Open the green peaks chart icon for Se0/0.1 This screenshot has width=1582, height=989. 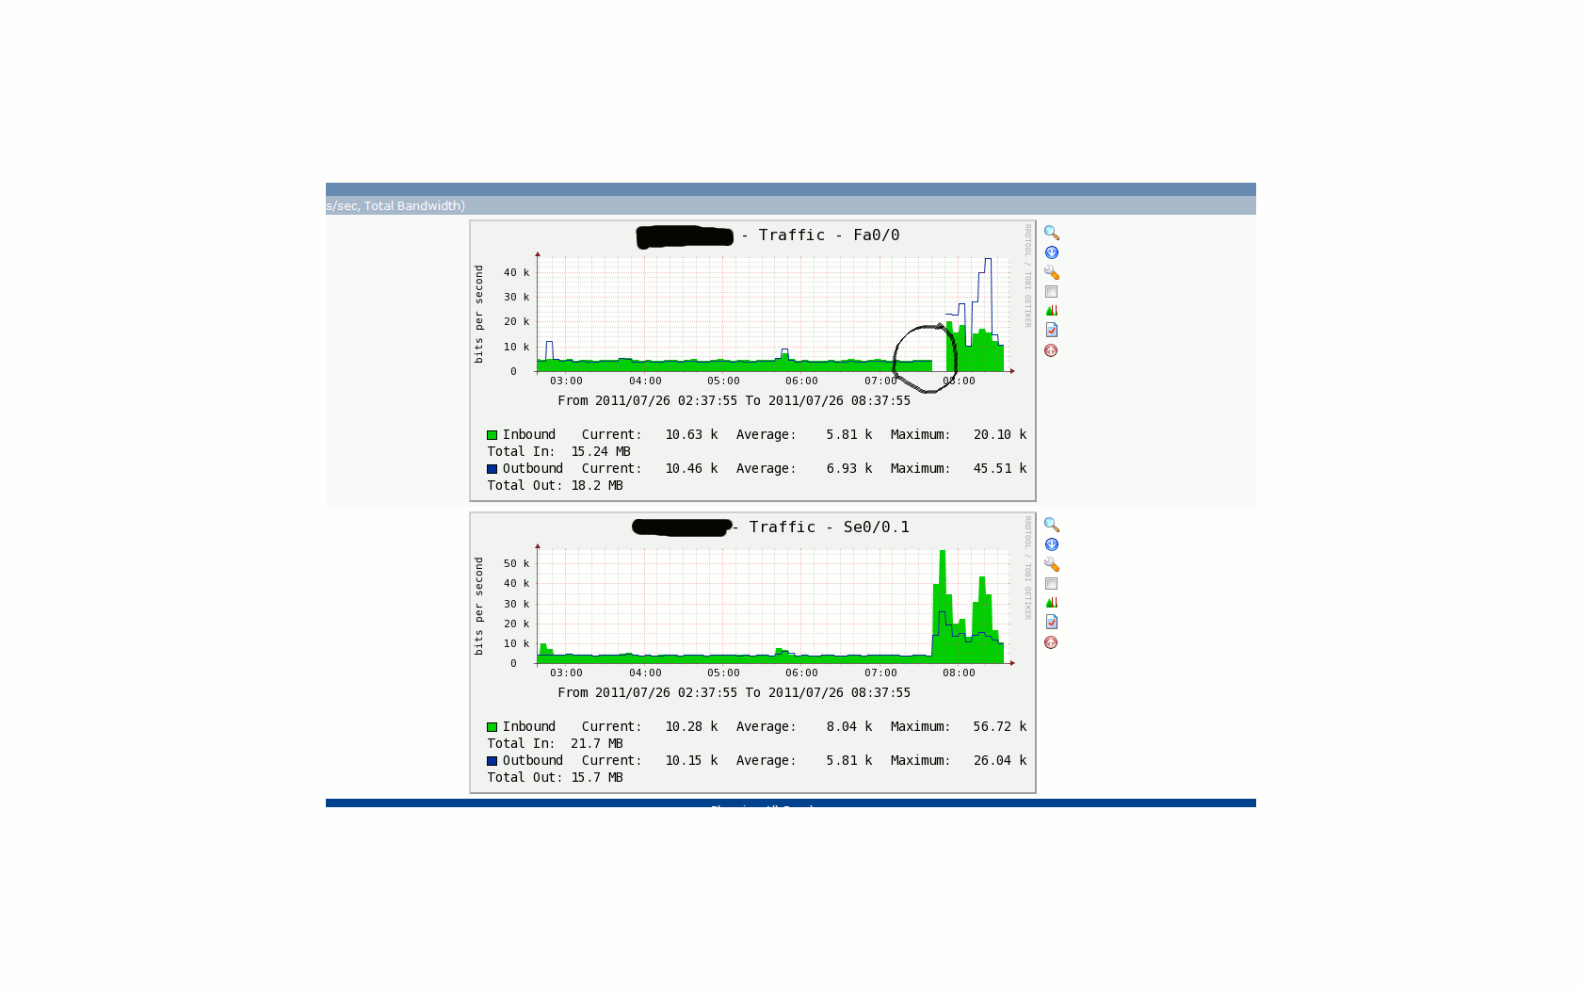1052,602
